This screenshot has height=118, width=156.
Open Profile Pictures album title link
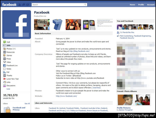coord(123,108)
